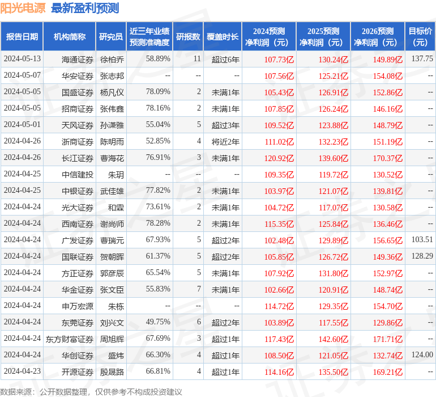Click the 东方财富证券 institution cell

(x=70, y=339)
